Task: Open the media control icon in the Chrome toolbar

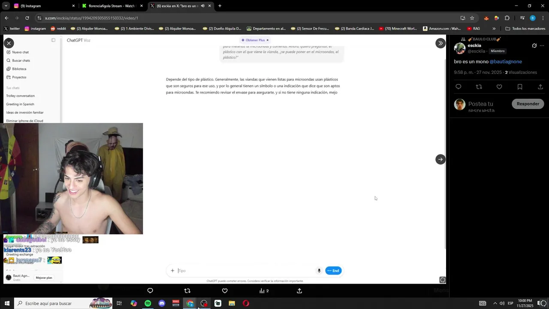Action: (x=522, y=18)
